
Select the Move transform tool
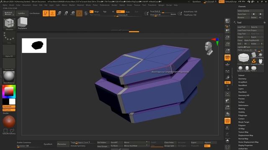tap(59, 13)
